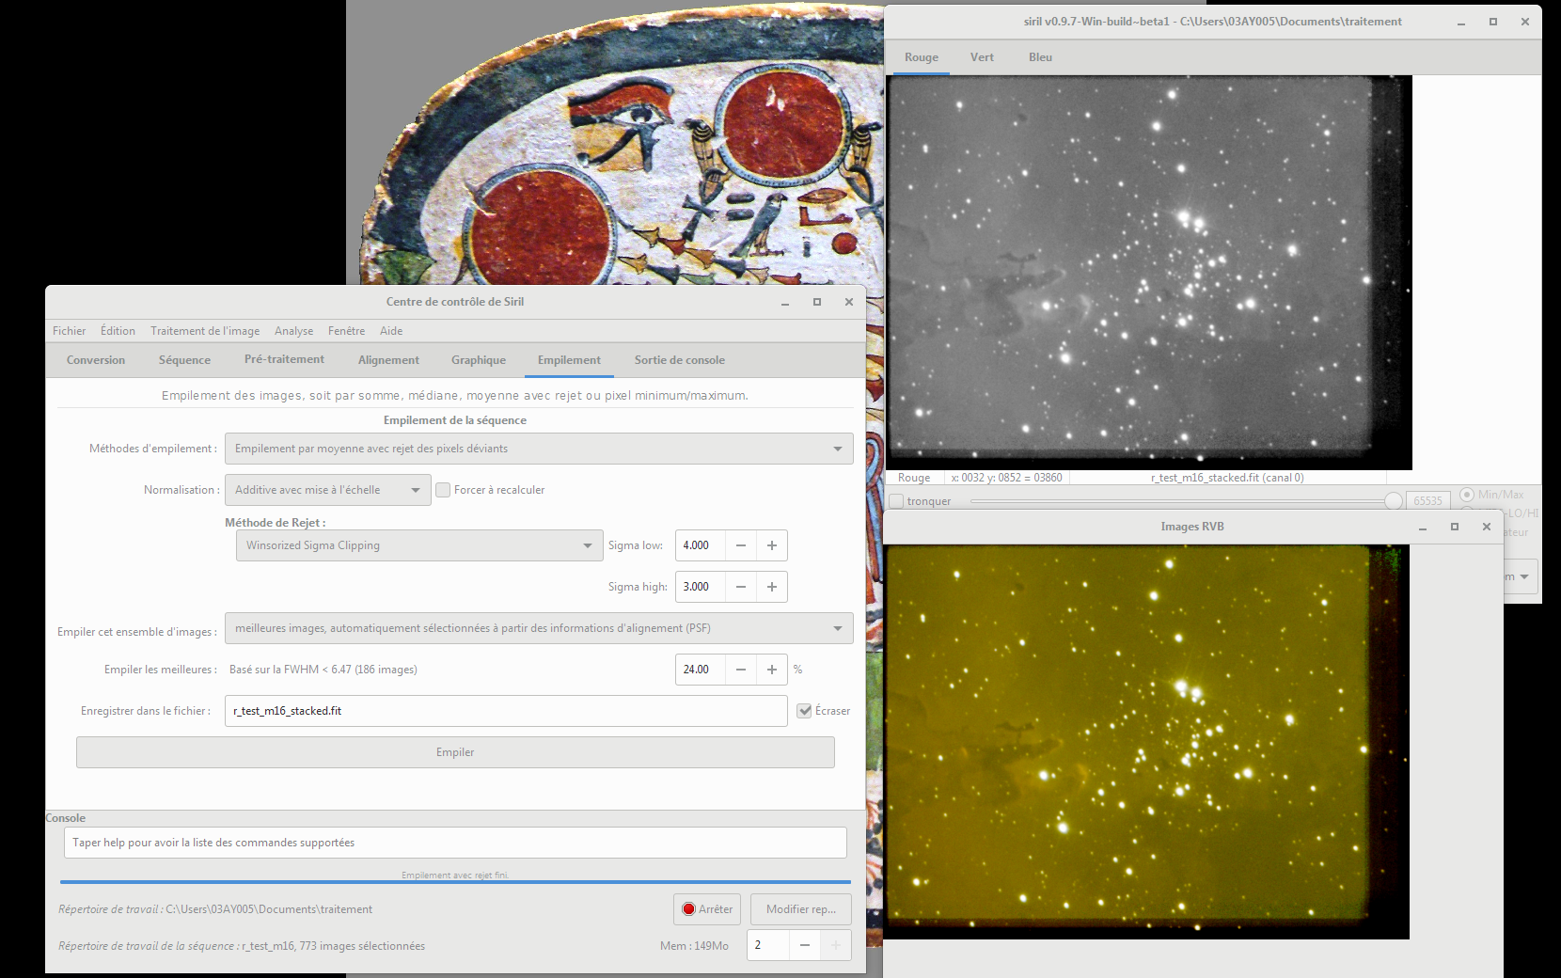Open the Édition menu

[x=118, y=331]
